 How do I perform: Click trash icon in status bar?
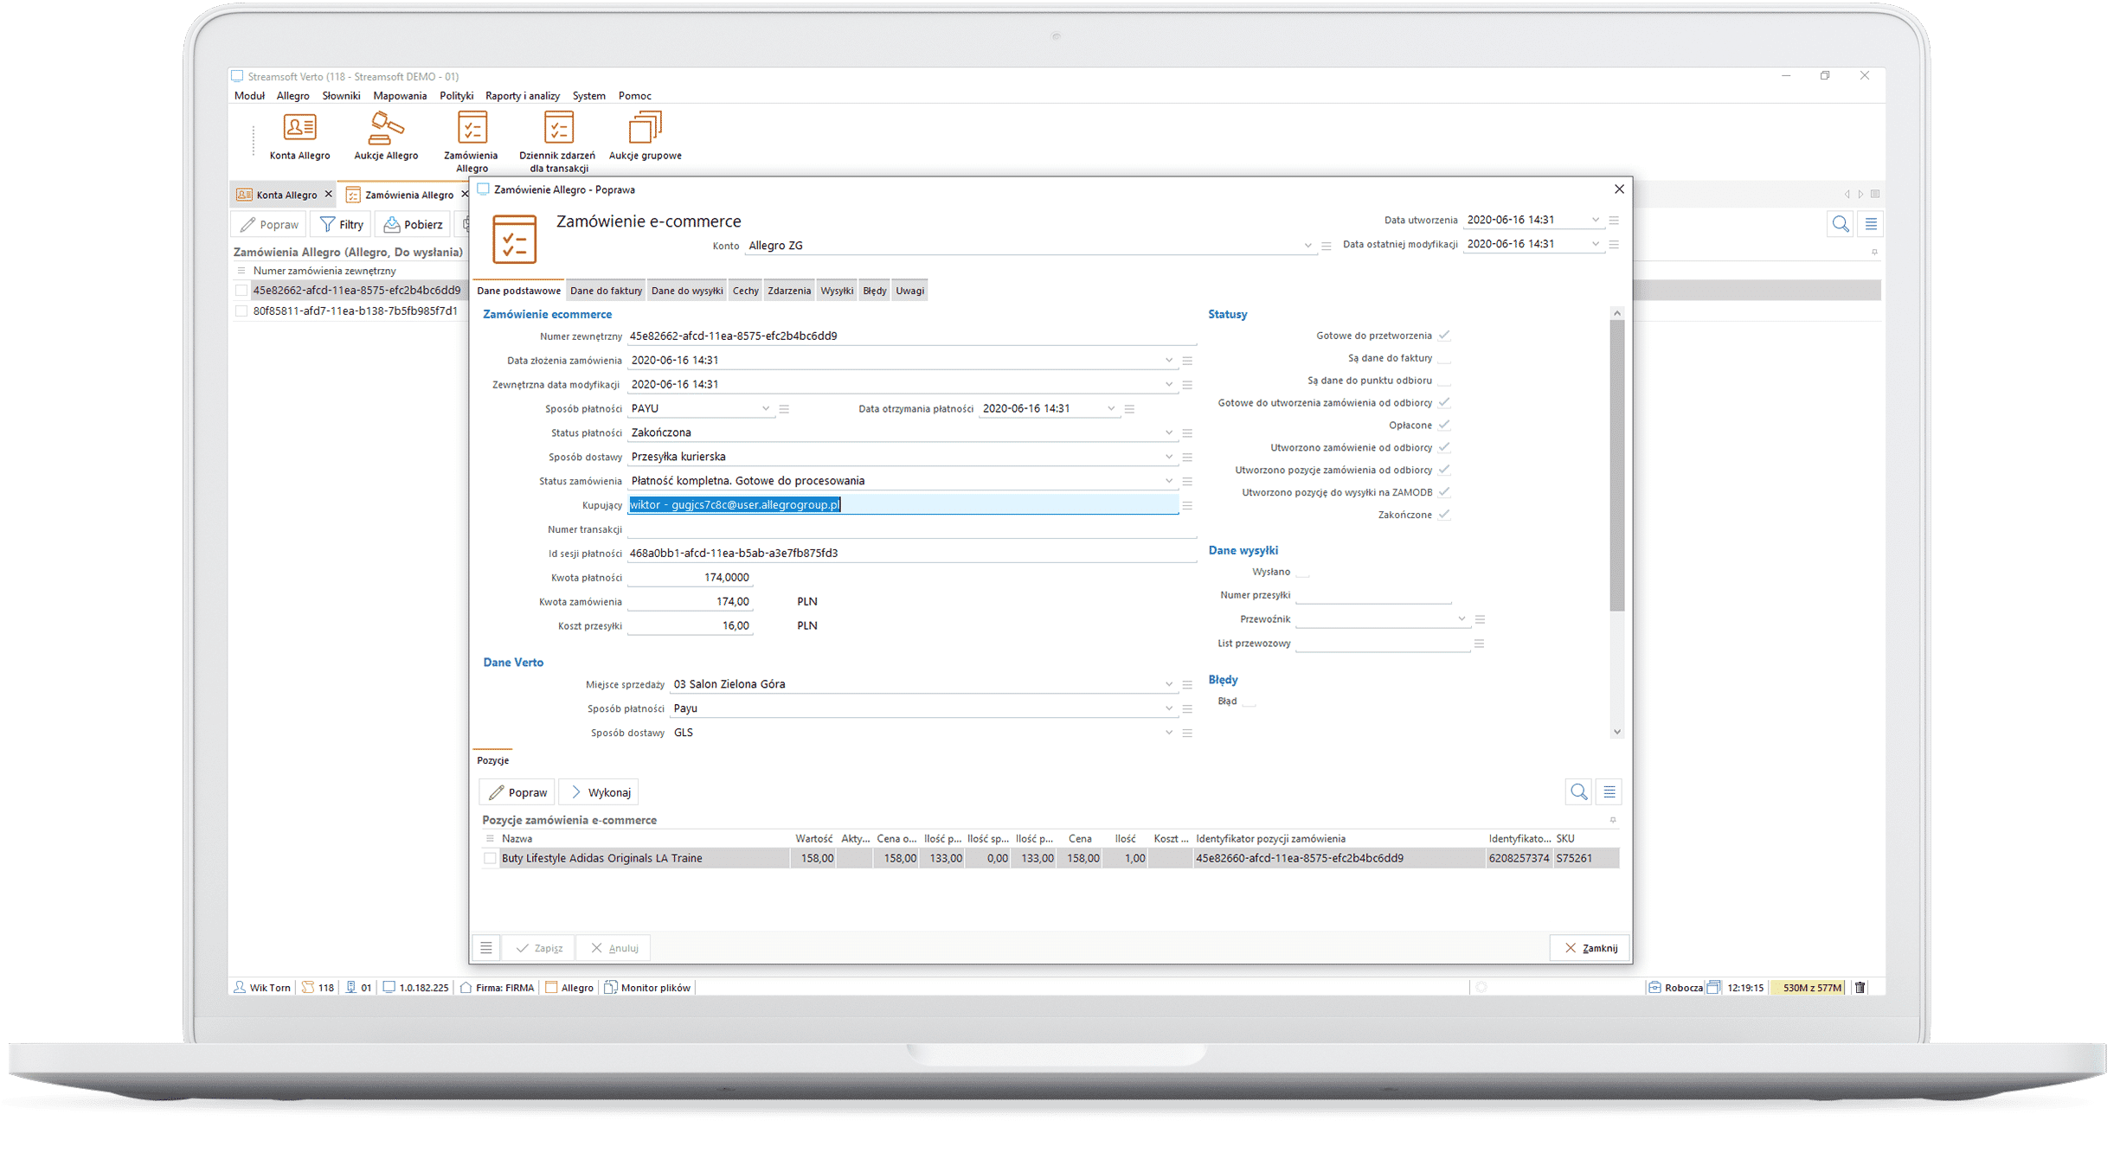[x=1860, y=987]
